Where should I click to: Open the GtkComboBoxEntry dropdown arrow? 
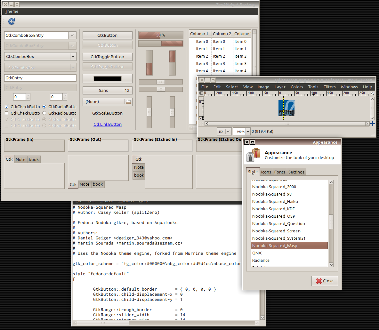[72, 35]
